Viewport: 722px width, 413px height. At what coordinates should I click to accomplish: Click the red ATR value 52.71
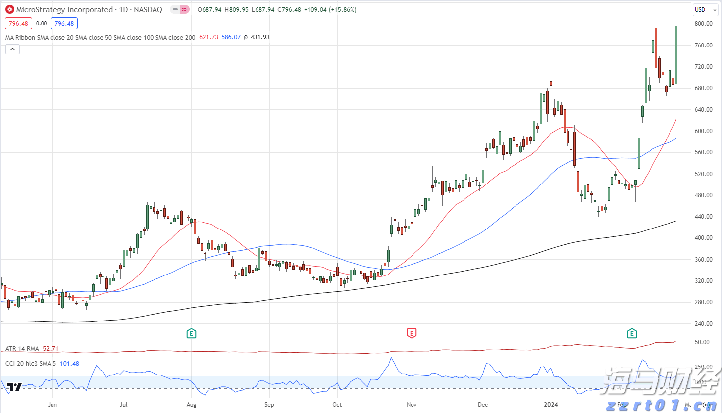coord(50,348)
